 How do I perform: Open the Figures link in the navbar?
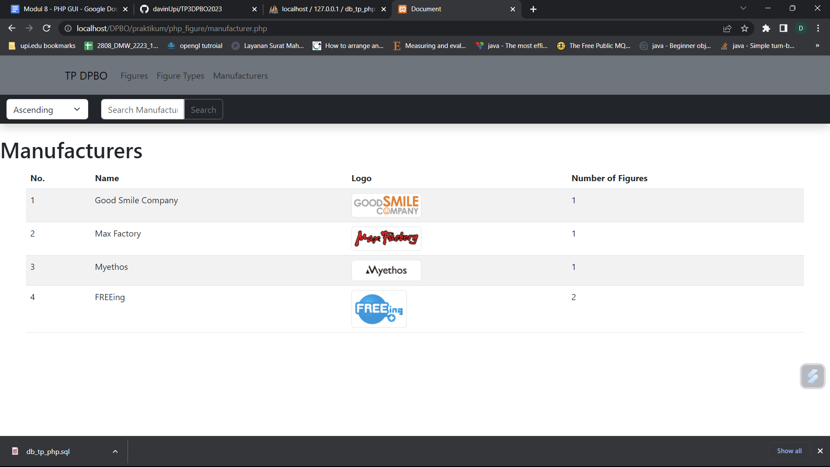point(134,76)
